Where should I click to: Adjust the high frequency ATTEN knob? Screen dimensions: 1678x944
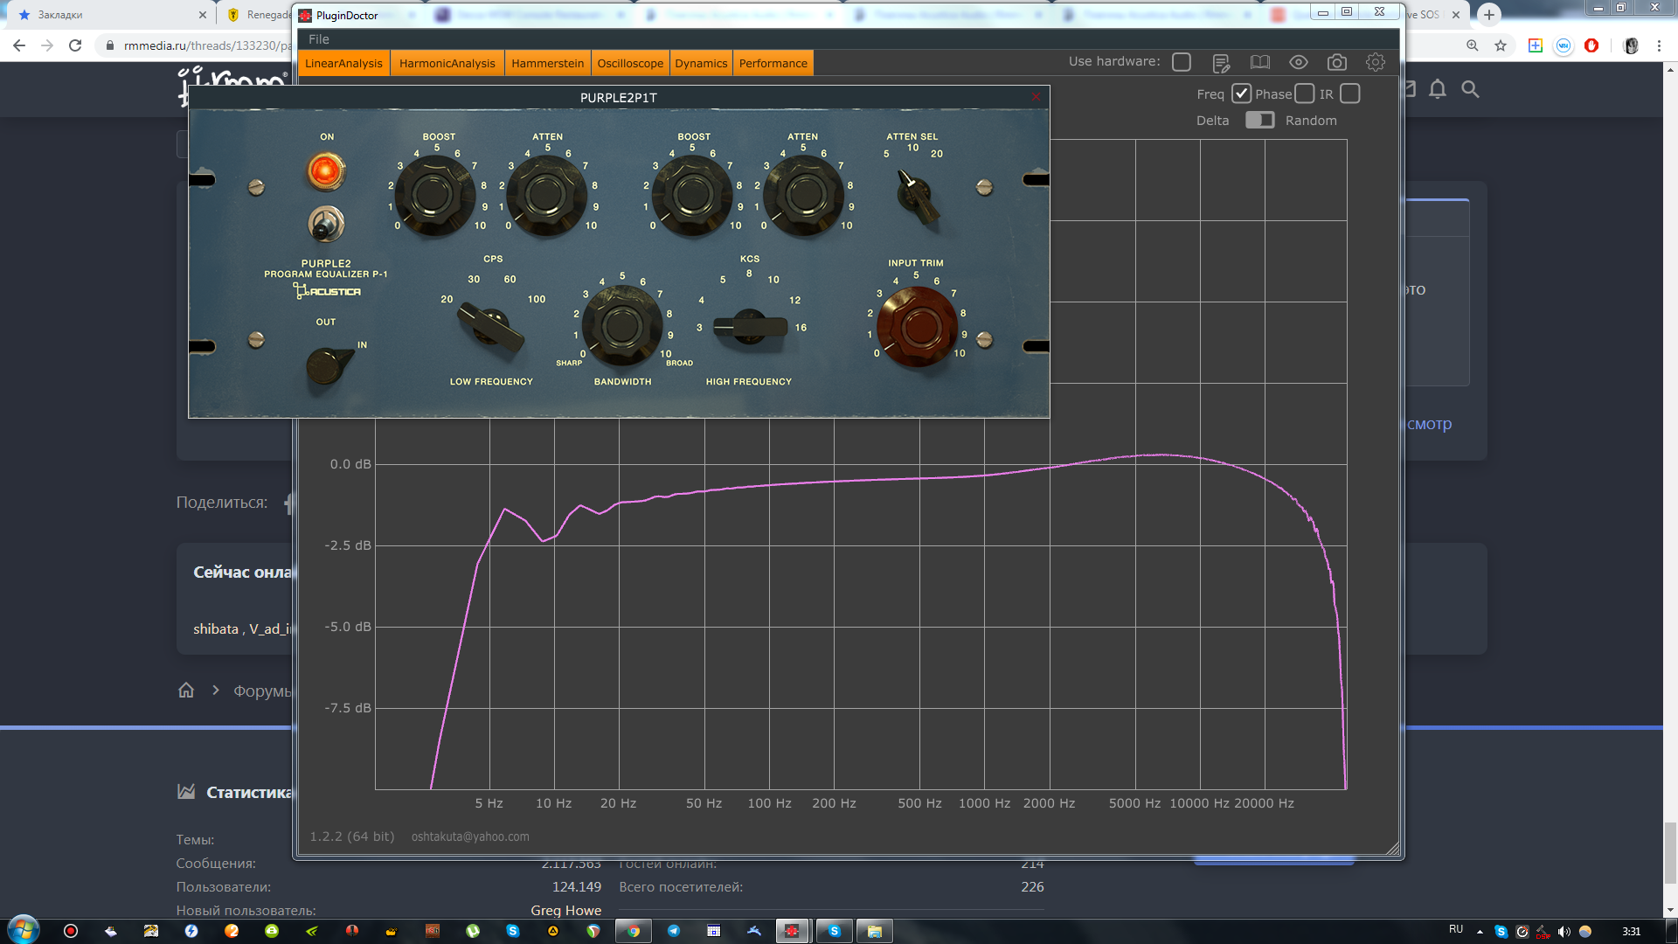coord(803,195)
